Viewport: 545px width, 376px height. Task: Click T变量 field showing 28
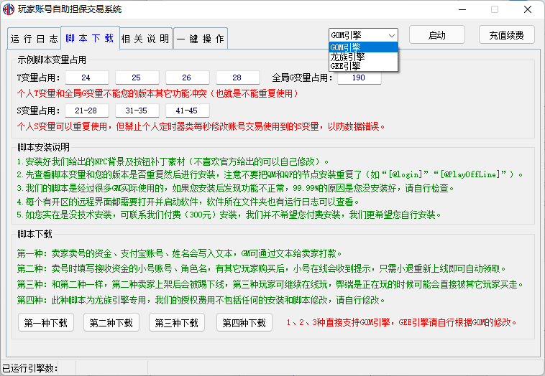[x=238, y=77]
